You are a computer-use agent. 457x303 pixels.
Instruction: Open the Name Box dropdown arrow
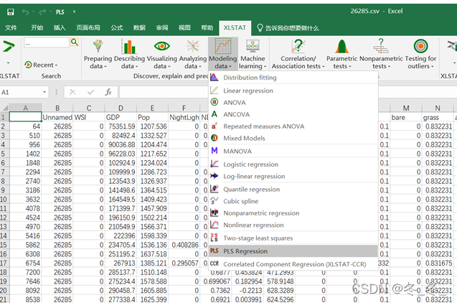[x=44, y=92]
